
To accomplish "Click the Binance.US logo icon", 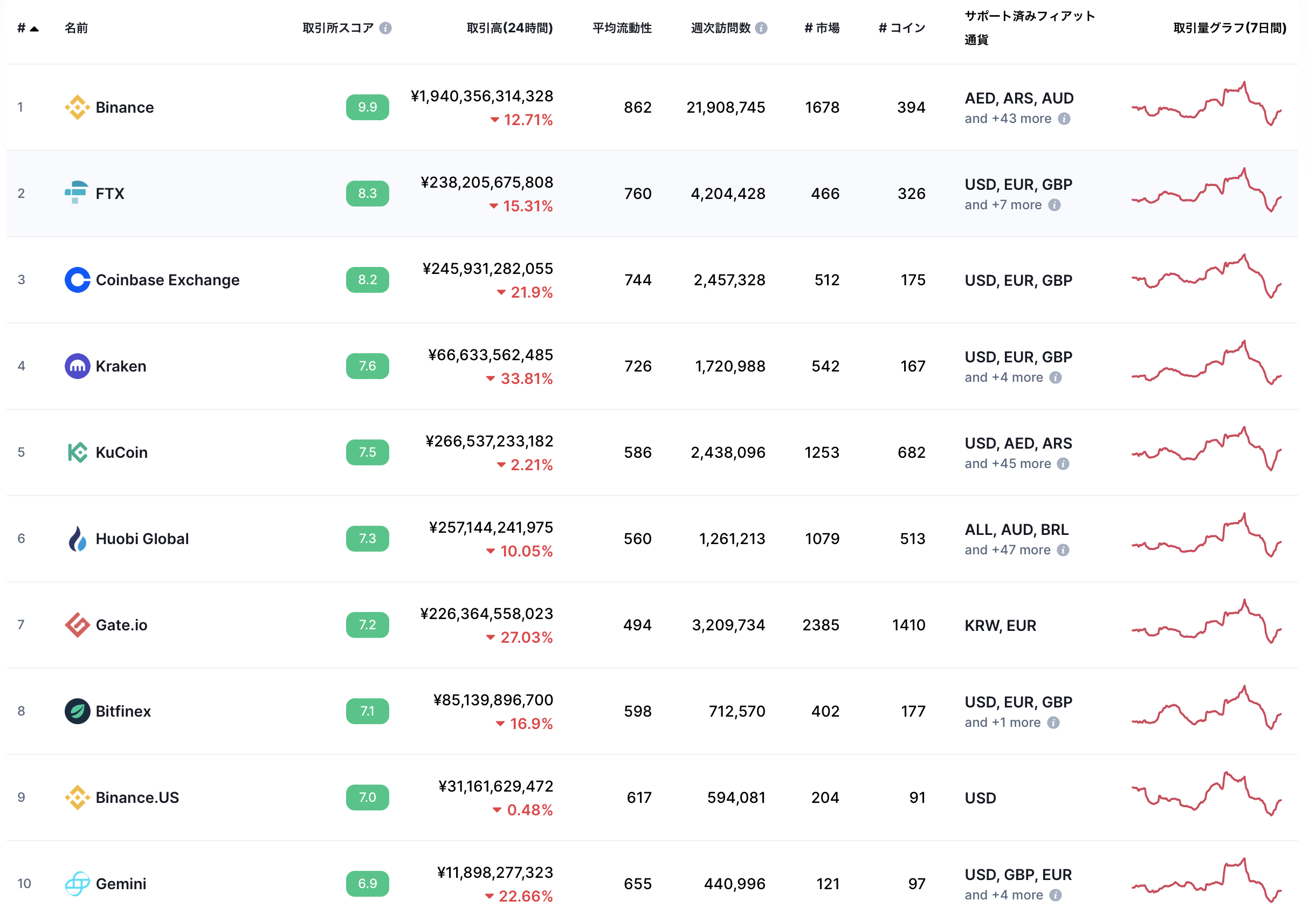I will coord(77,797).
